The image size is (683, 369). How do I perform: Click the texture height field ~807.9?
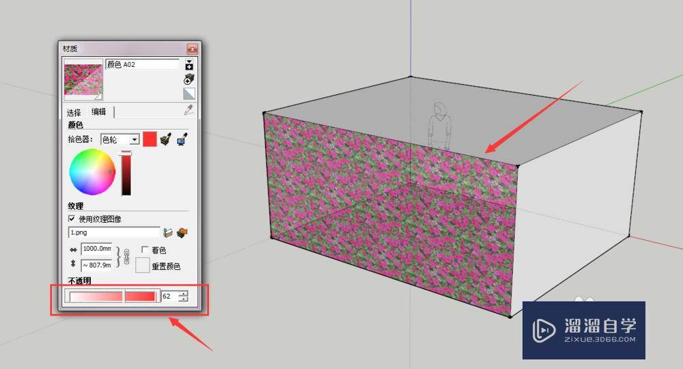click(x=97, y=265)
